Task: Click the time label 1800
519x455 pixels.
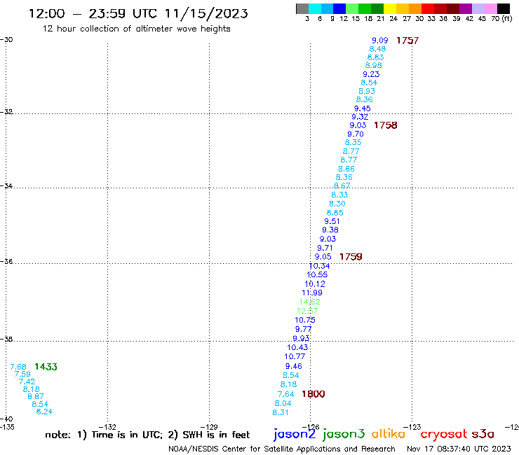Action: 313,394
